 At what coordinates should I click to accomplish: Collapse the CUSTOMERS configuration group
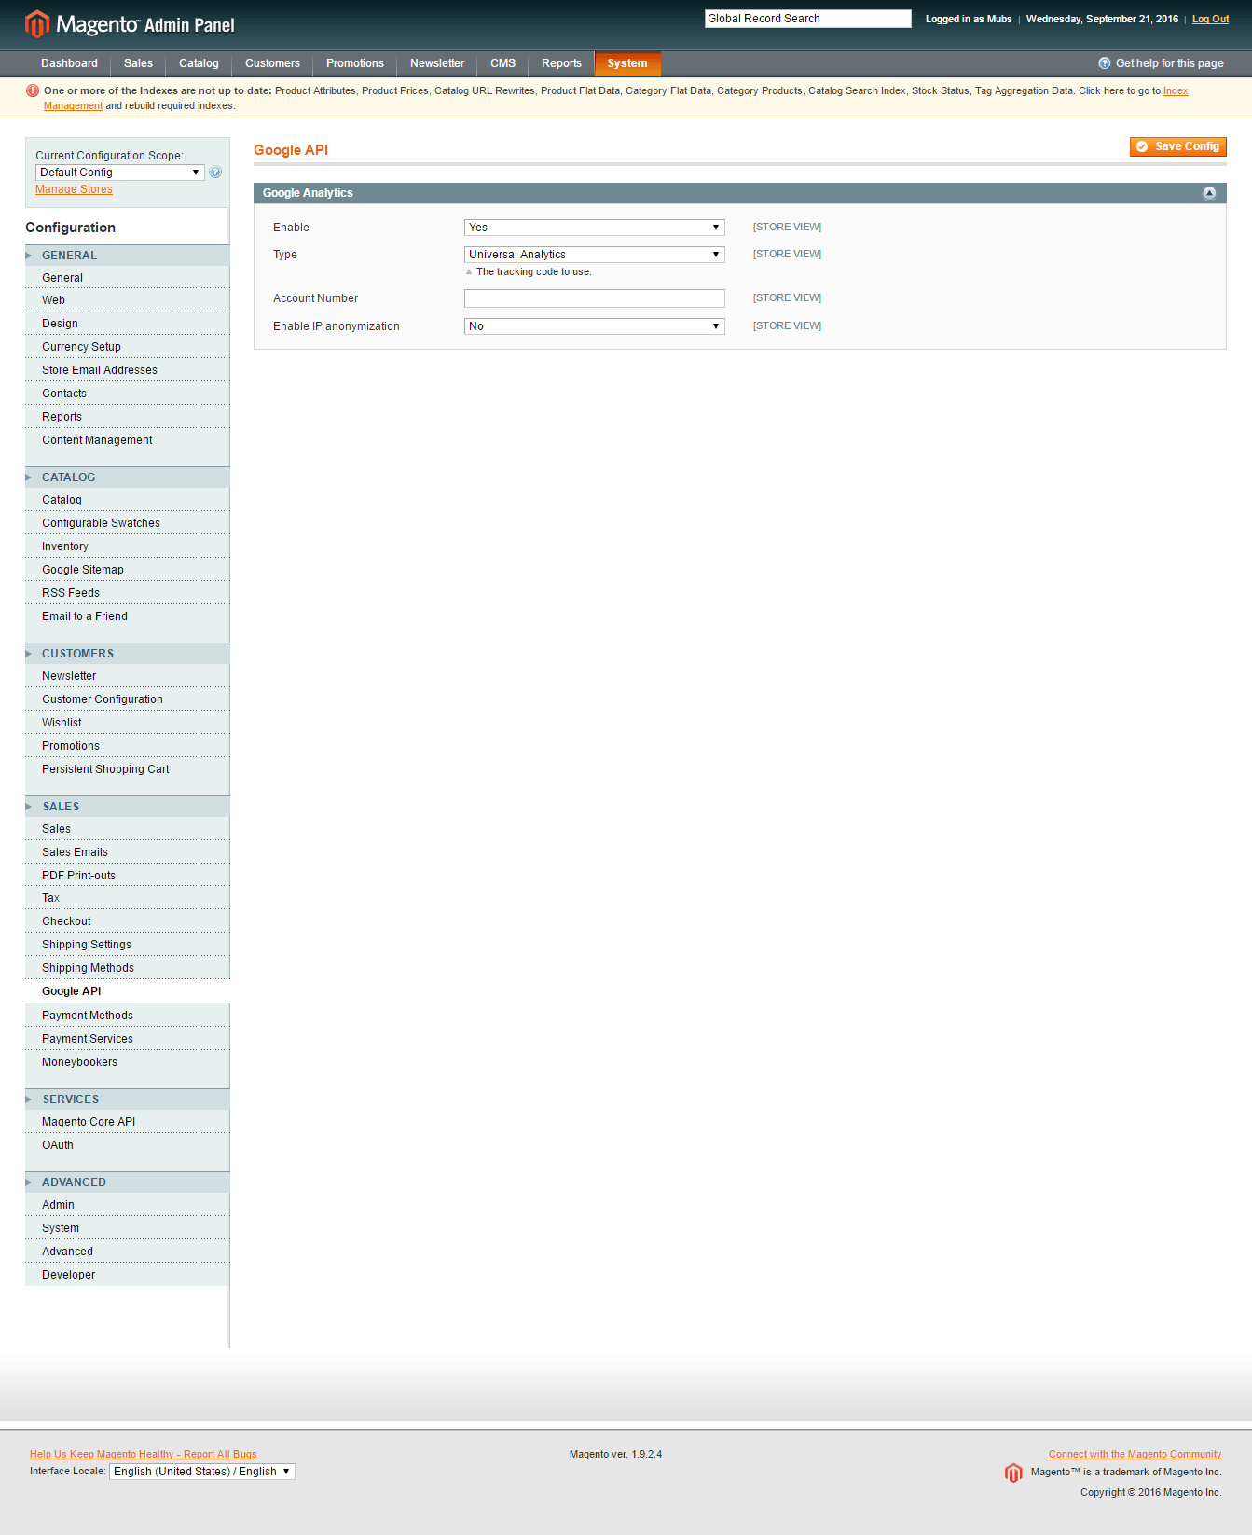(x=127, y=654)
